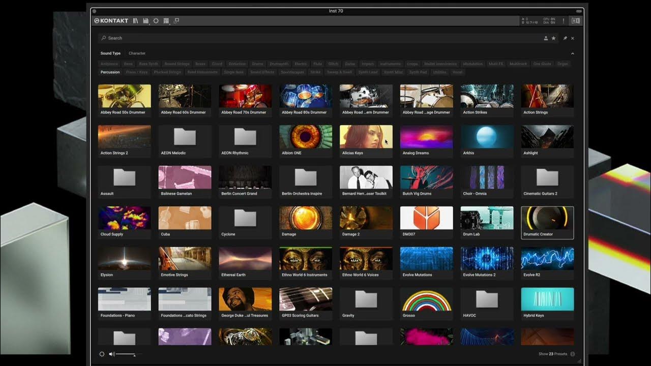The image size is (651, 366).
Task: Mute the preview speaker icon
Action: (x=112, y=354)
